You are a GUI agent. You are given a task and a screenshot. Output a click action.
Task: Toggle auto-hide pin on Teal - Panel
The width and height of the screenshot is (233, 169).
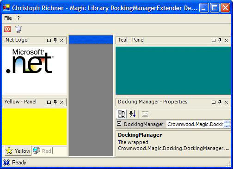point(220,40)
